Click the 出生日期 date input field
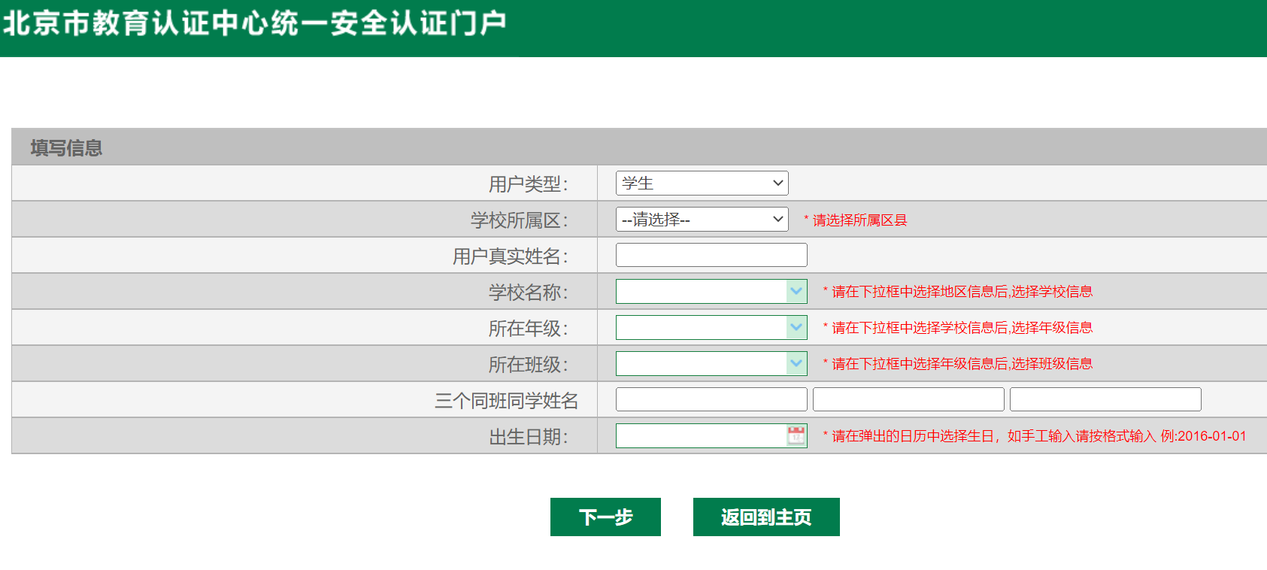The width and height of the screenshot is (1267, 570). tap(700, 435)
